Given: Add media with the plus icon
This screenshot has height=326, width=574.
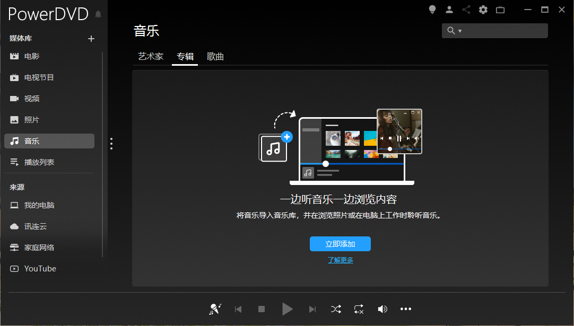Looking at the screenshot, I should pos(91,38).
